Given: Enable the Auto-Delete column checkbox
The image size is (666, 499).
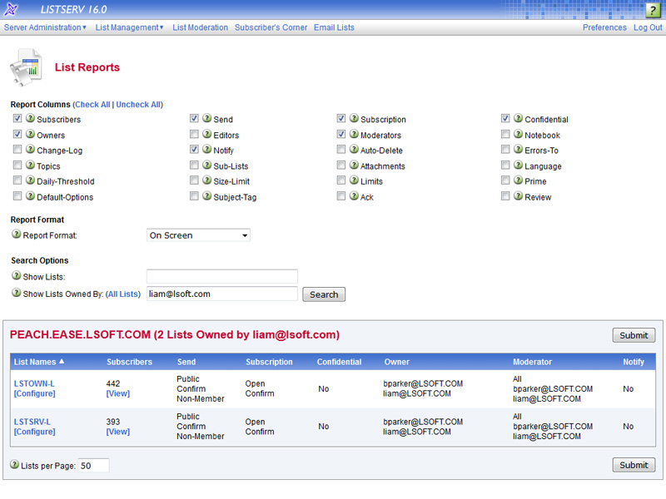Looking at the screenshot, I should pyautogui.click(x=341, y=150).
